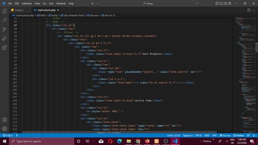Image resolution: width=258 pixels, height=145 pixels.
Task: Open the errors and warnings status indicator
Action: [x=8, y=135]
